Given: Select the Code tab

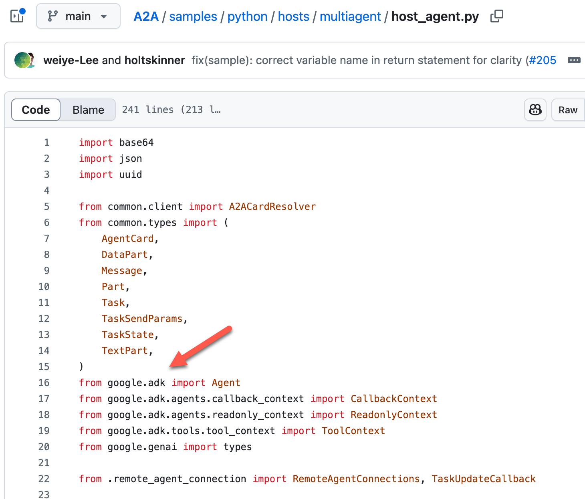Looking at the screenshot, I should click(35, 109).
